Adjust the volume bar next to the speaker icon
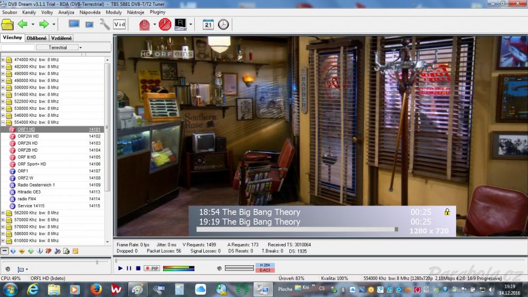The height and width of the screenshot is (297, 528). 239,268
